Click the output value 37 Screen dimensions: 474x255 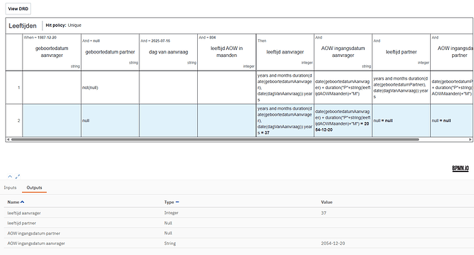324,213
